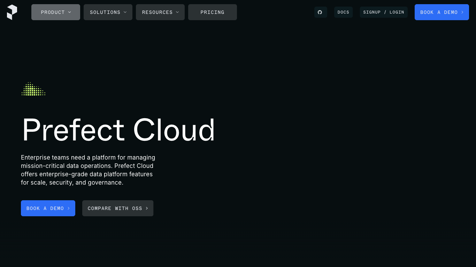Open the Docs link

(343, 12)
